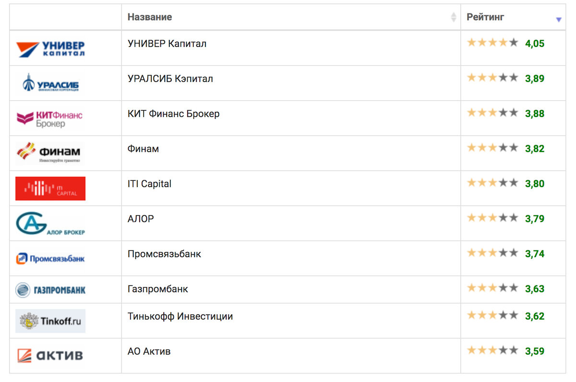
Task: Click the КИТ Финанс Брокер logo
Action: click(49, 119)
